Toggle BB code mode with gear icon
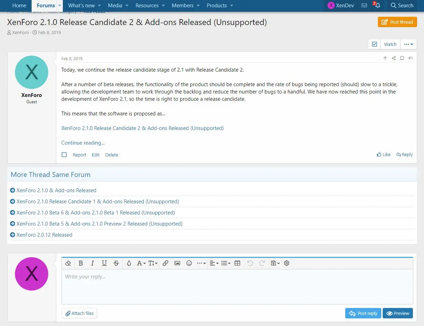This screenshot has height=326, width=424. click(x=286, y=263)
